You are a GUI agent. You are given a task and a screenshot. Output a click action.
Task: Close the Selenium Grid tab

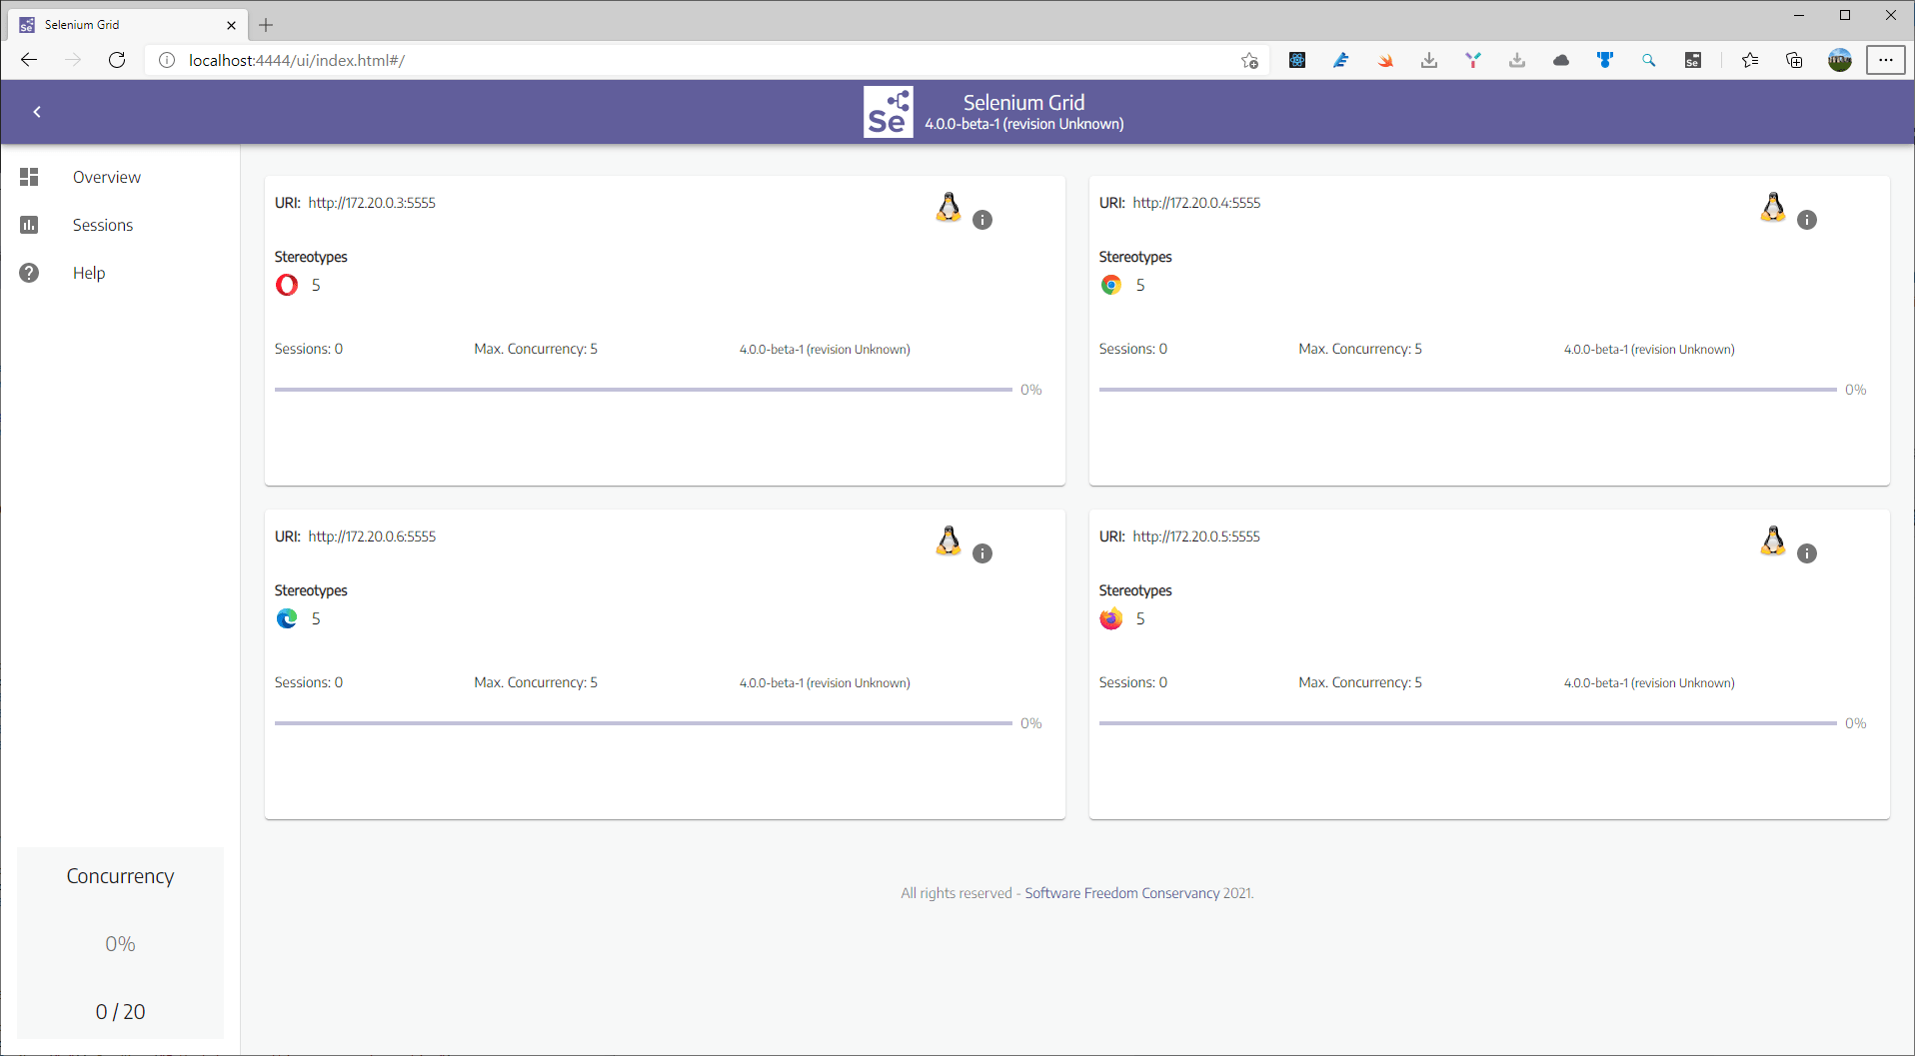(232, 25)
